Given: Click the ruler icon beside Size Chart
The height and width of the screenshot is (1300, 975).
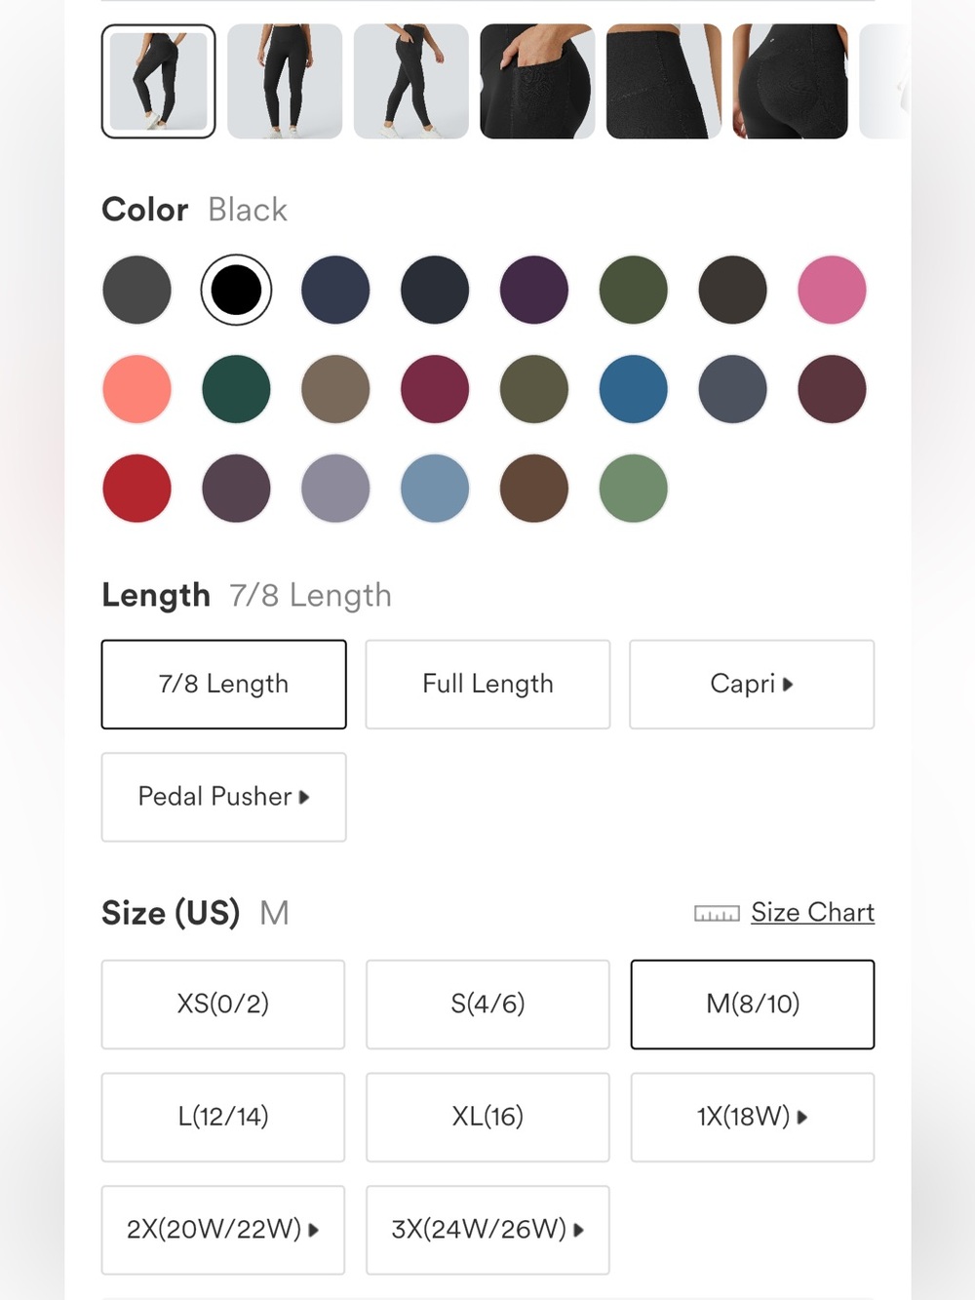Looking at the screenshot, I should click(717, 914).
